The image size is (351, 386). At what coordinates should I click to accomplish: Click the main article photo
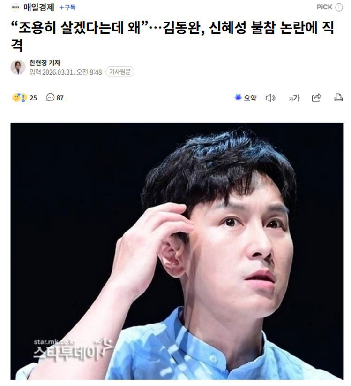coord(177,251)
